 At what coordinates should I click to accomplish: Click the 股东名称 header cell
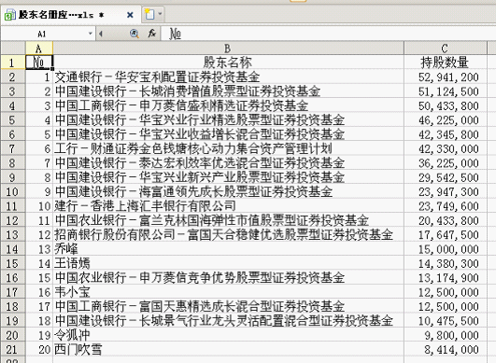click(x=228, y=63)
